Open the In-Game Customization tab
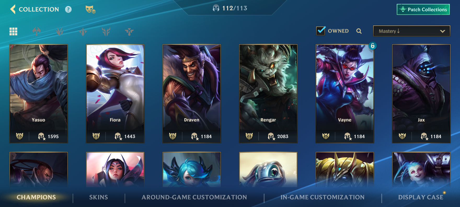Image resolution: width=460 pixels, height=207 pixels. click(x=323, y=197)
